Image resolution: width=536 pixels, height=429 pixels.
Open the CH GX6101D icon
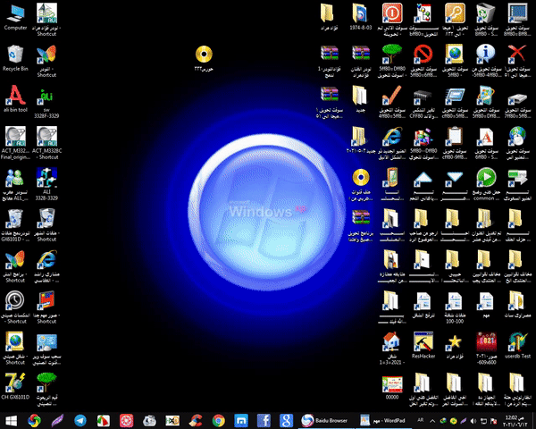coord(15,386)
